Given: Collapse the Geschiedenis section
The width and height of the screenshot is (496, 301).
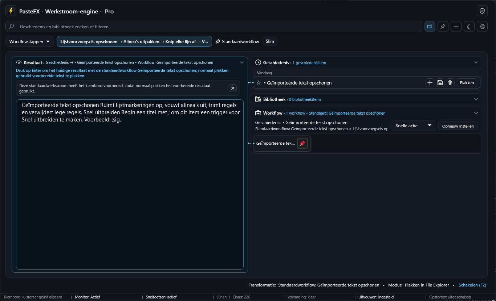Looking at the screenshot, I should pyautogui.click(x=476, y=62).
